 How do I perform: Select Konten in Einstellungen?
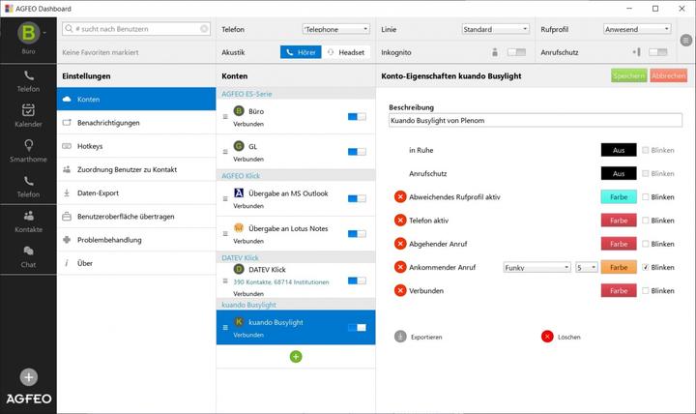136,99
